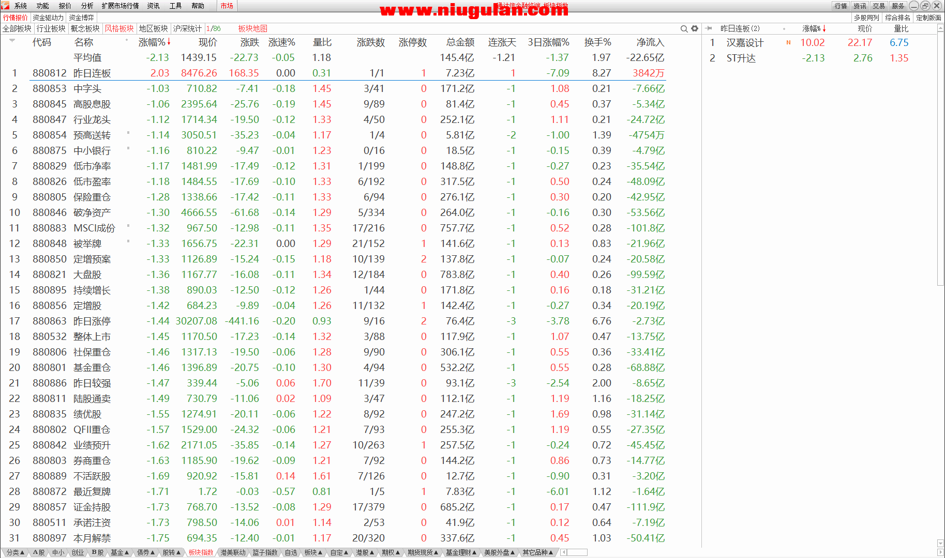Viewport: 945px width, 558px height.
Task: Open the 多股同列 view
Action: click(866, 18)
